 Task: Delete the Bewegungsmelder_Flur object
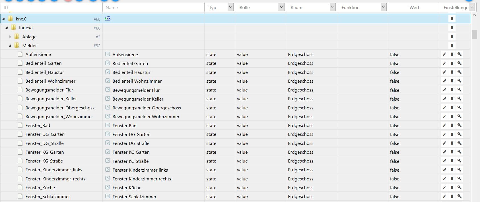pos(452,90)
